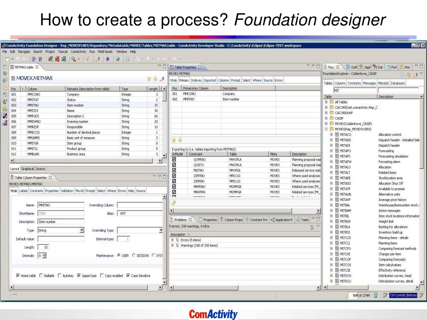Viewport: 427px width, 320px height.
Task: Open the Tasks view tab
Action: click(x=303, y=220)
